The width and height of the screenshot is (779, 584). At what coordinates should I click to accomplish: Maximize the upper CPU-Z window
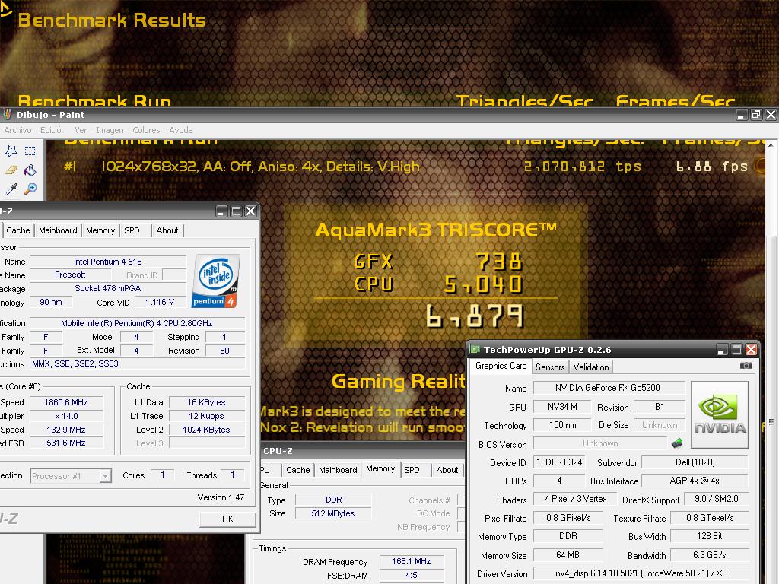(x=237, y=211)
